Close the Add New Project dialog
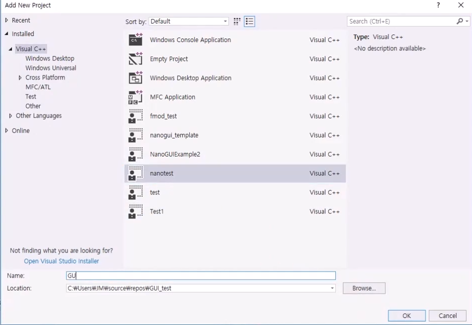The width and height of the screenshot is (472, 325). click(x=460, y=5)
